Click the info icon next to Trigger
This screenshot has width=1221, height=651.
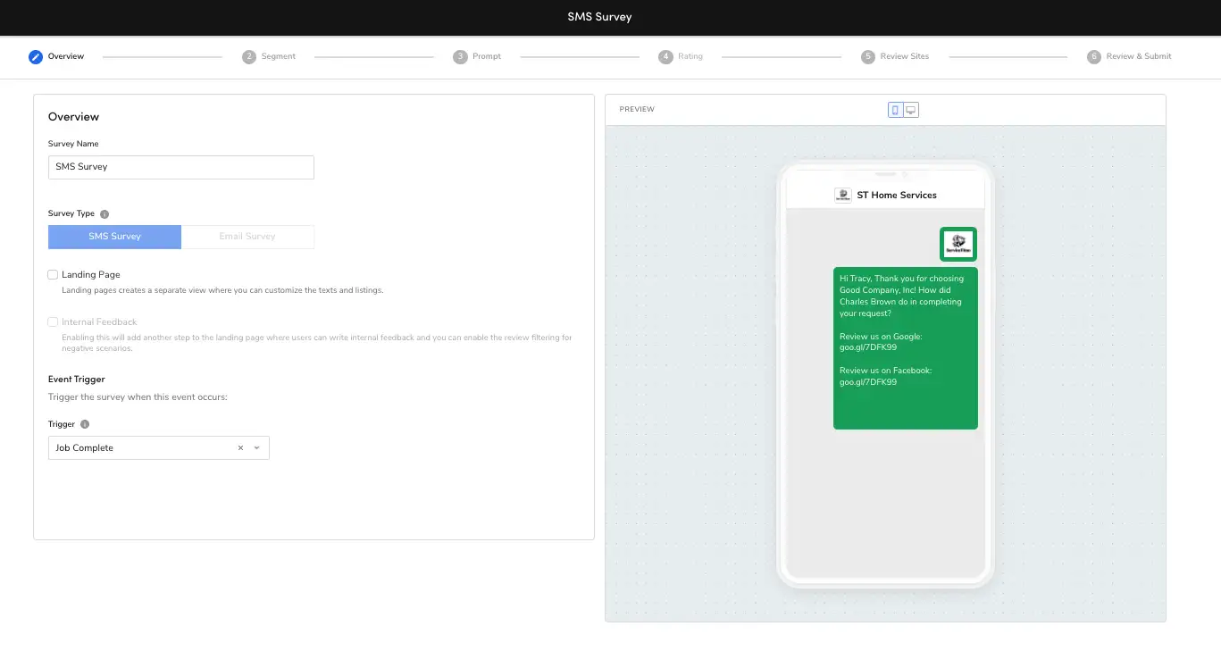click(x=86, y=423)
